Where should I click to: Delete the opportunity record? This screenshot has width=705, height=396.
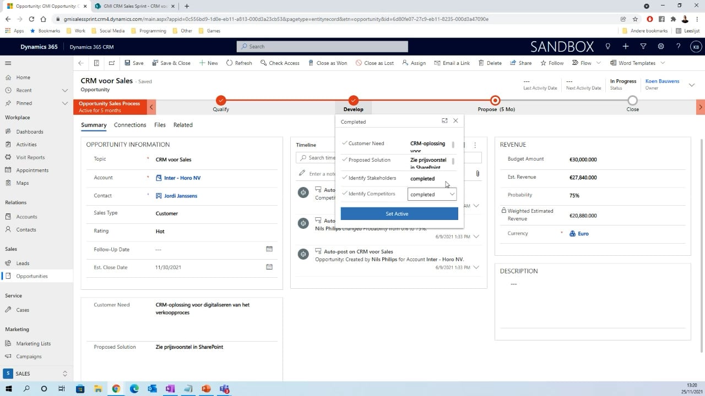click(x=490, y=63)
